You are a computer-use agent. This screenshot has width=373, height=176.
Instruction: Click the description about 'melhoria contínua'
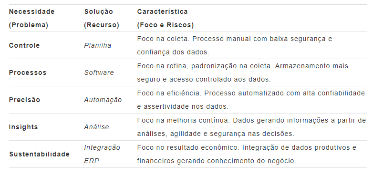pyautogui.click(x=251, y=127)
